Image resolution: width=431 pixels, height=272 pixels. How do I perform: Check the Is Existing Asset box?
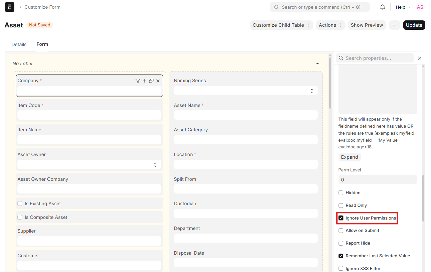click(20, 203)
